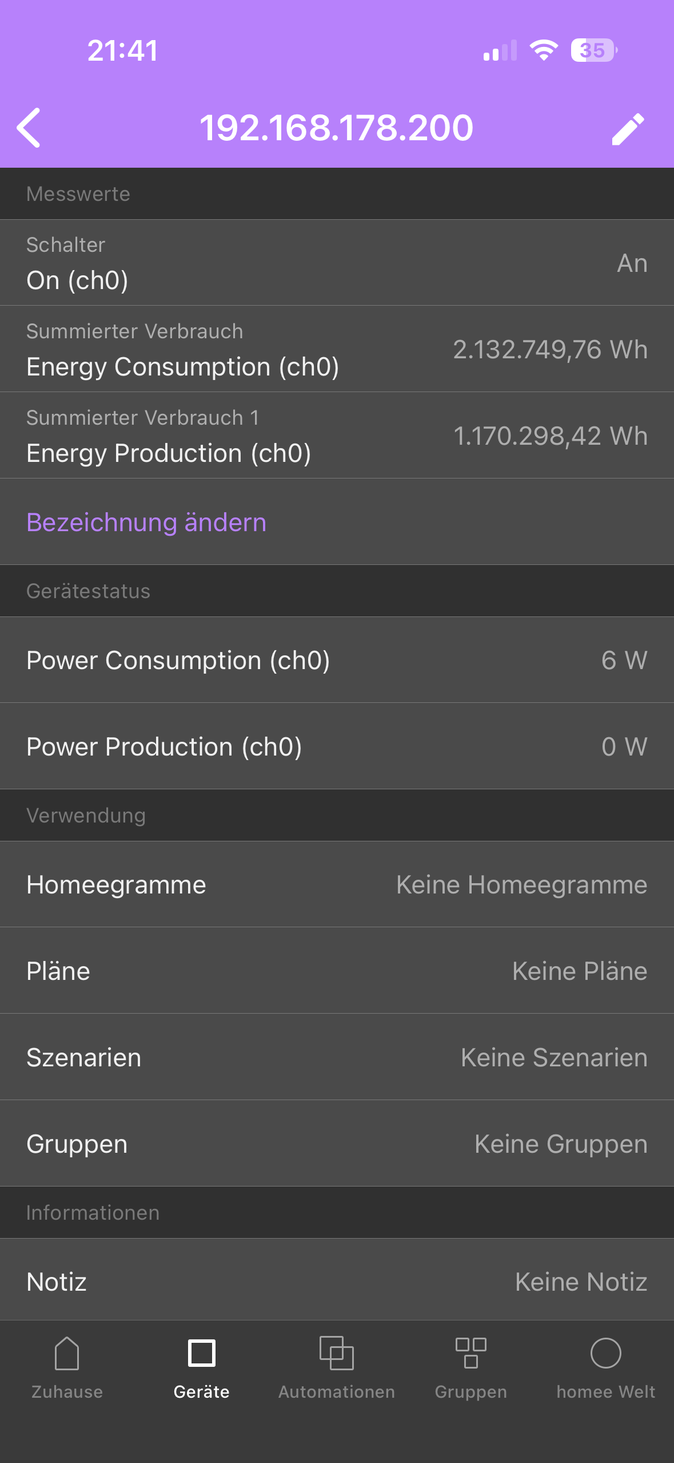
Task: Open the Pläne usage row
Action: [x=337, y=971]
